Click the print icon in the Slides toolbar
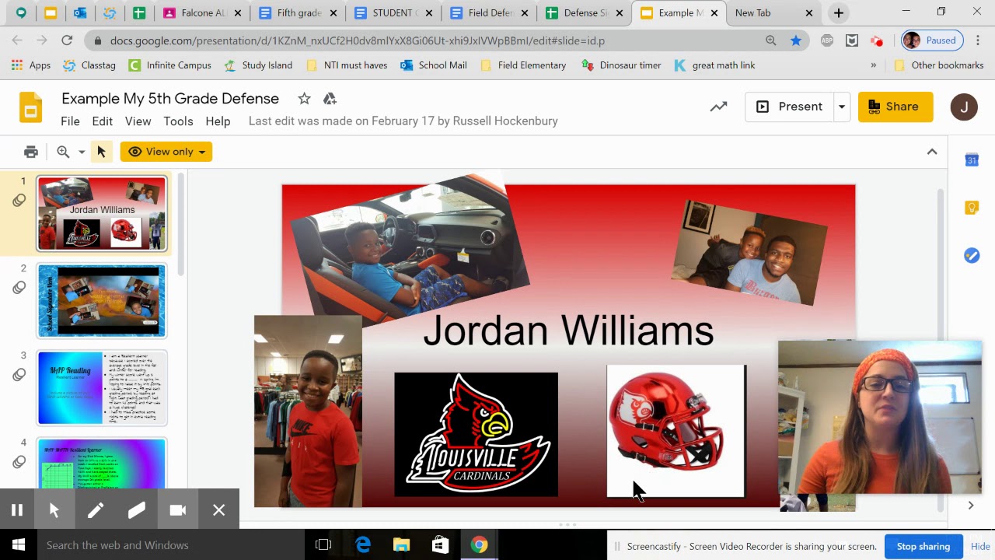The image size is (995, 560). tap(30, 152)
